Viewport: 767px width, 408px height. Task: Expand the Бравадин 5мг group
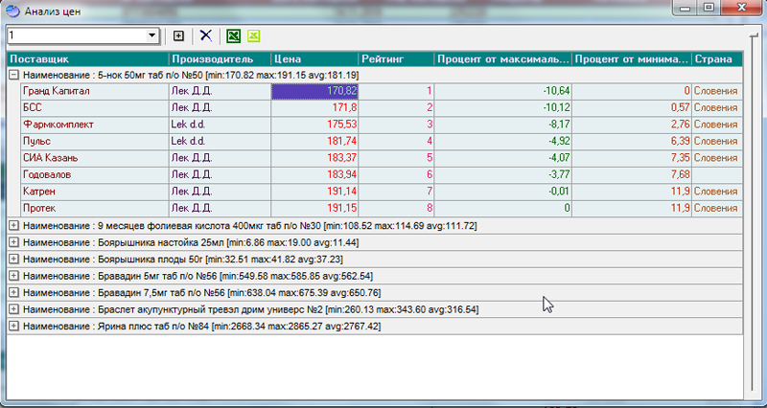click(x=13, y=276)
